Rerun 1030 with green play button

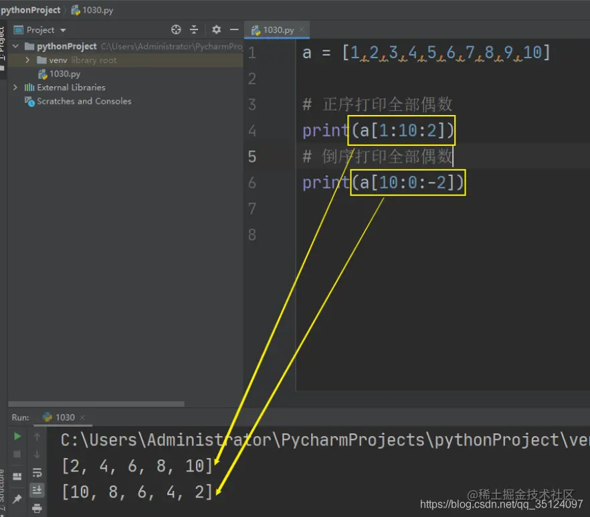(x=17, y=436)
